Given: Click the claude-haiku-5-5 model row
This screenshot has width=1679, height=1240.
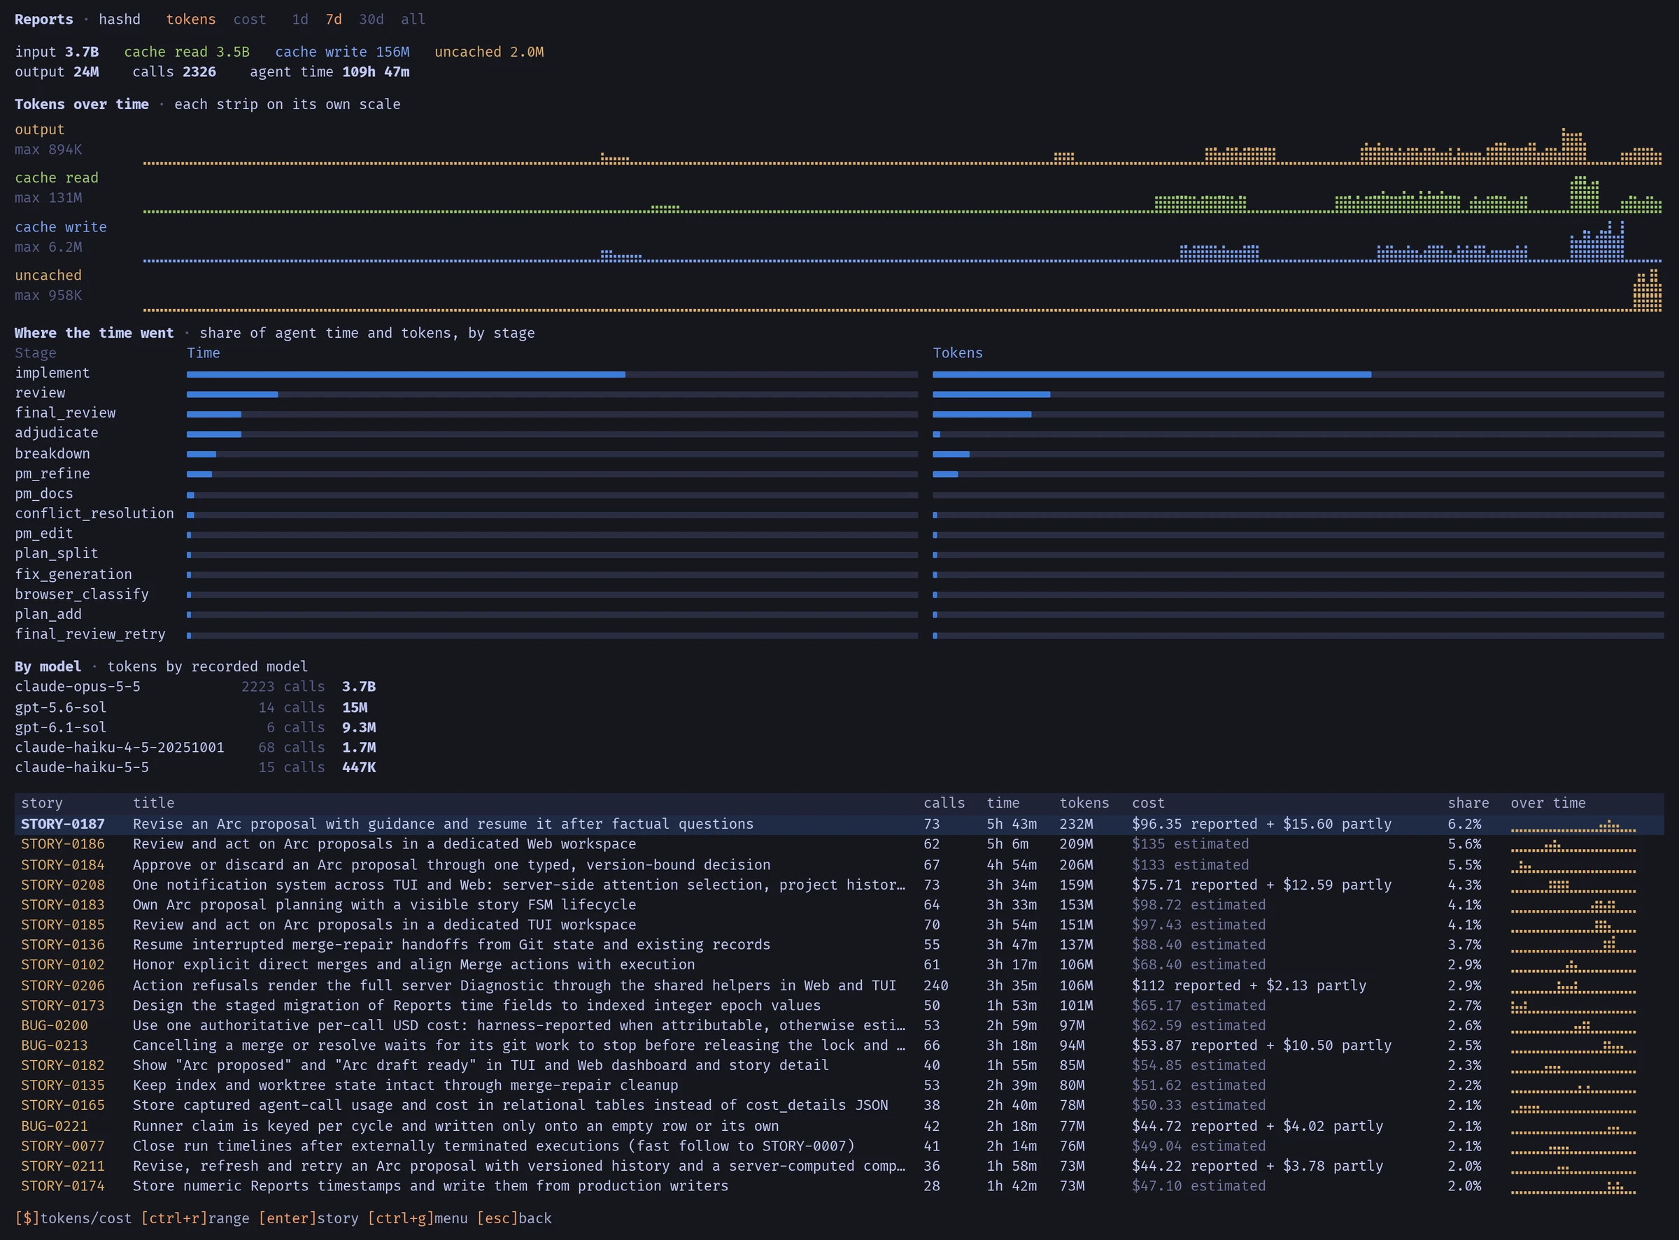Looking at the screenshot, I should click(195, 767).
